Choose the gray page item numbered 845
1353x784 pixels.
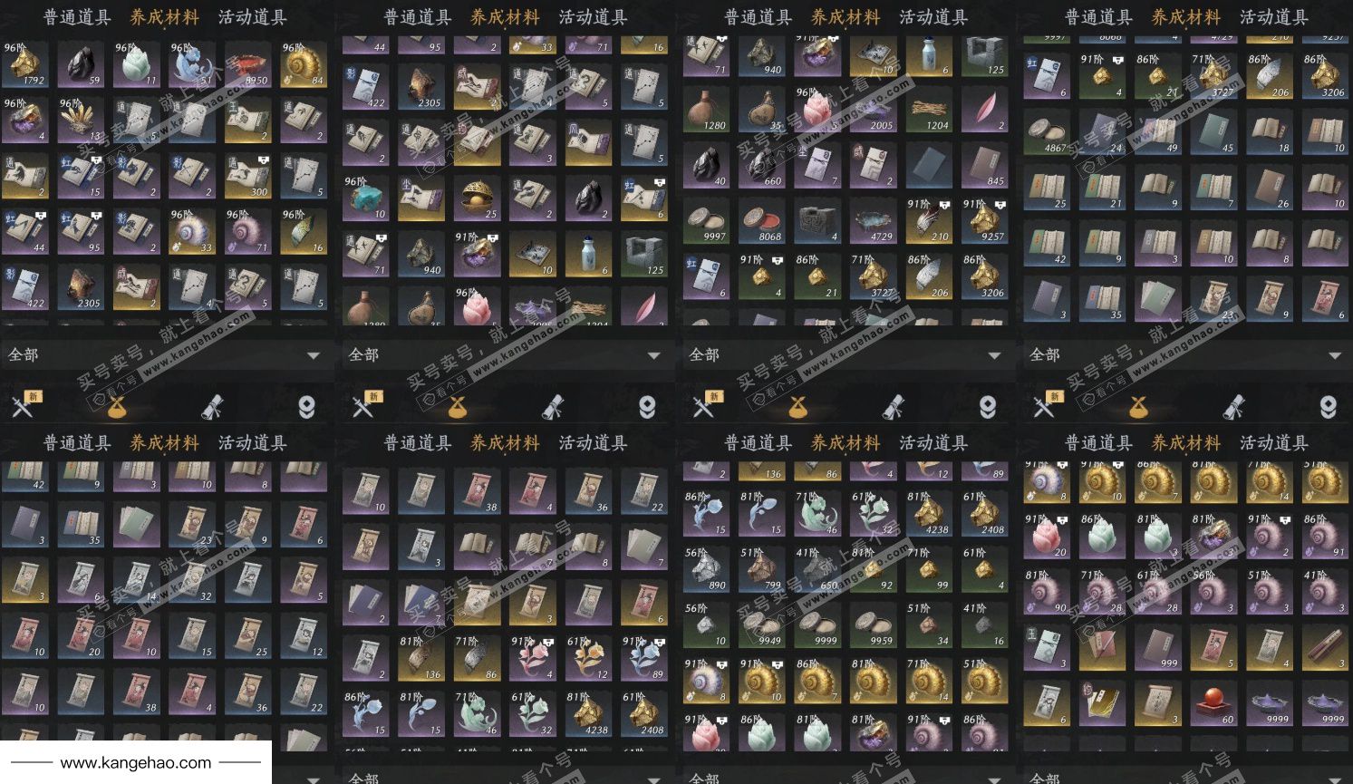point(986,165)
